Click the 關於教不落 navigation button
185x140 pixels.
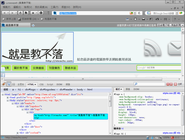pos(21,68)
